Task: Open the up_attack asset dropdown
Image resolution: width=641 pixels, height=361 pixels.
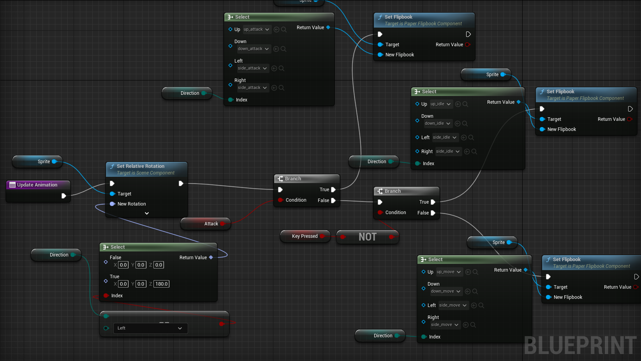Action: [x=257, y=30]
